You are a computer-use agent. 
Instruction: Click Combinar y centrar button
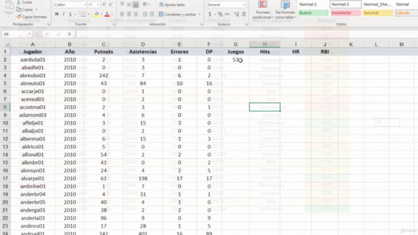coord(177,14)
